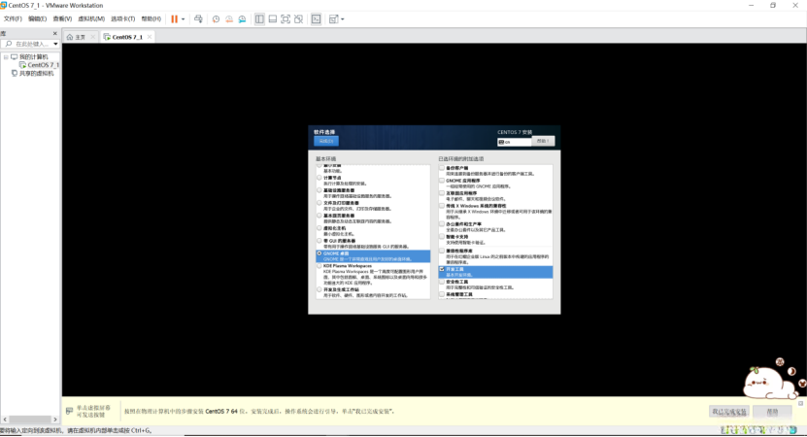Image resolution: width=807 pixels, height=437 pixels.
Task: Click the 帮助 button in the yellow bar
Action: coord(772,412)
